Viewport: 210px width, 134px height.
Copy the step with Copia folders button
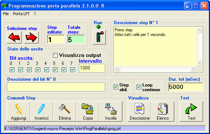(x=88, y=111)
